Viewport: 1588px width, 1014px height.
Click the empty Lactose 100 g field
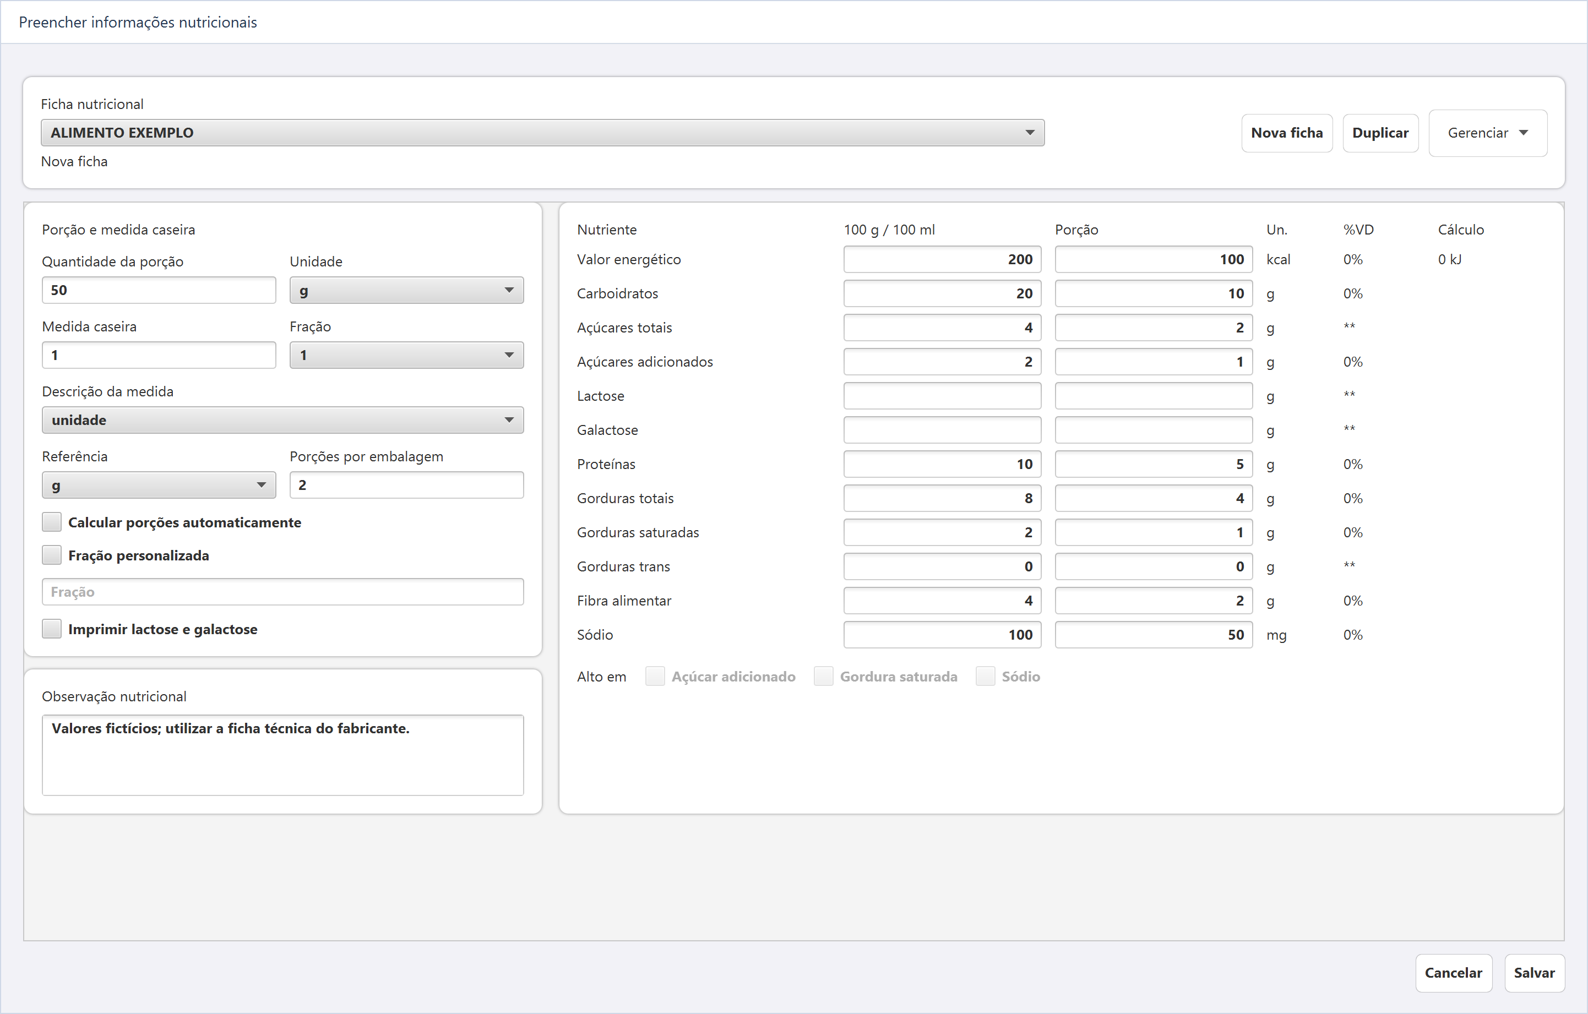942,396
